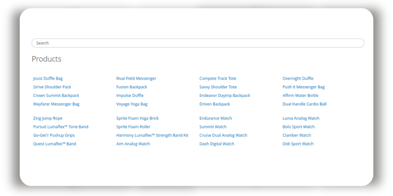Click the Rival Field Messenger link
Viewport: 393px width, 196px height.
(136, 78)
